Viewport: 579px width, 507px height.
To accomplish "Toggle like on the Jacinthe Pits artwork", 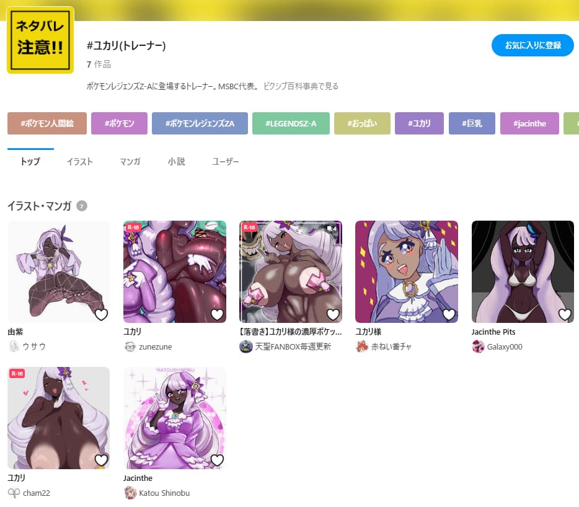I will click(x=565, y=314).
